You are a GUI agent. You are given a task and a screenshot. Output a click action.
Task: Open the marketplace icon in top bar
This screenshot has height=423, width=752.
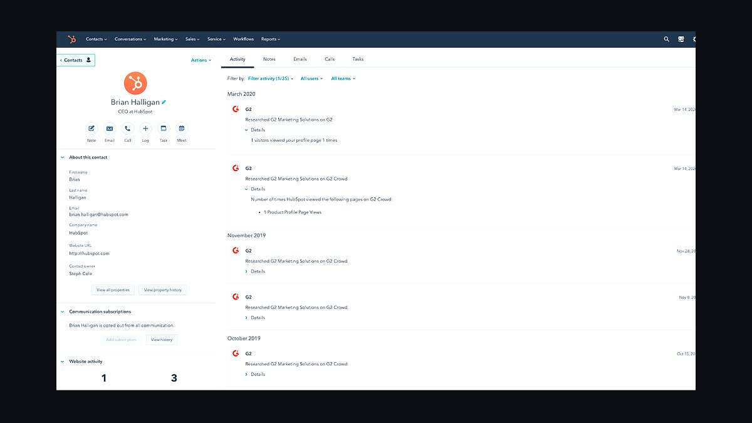point(681,39)
